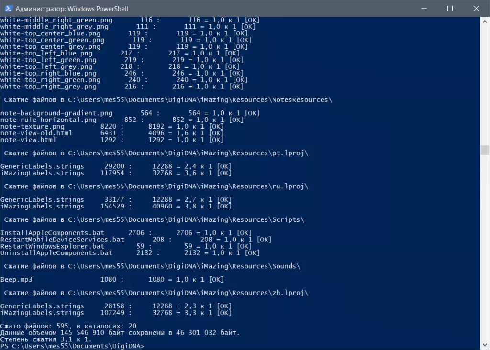Viewport: 490px width, 350px height.
Task: Click RestartMobileDeviceServices.bat entry
Action: click(135, 240)
